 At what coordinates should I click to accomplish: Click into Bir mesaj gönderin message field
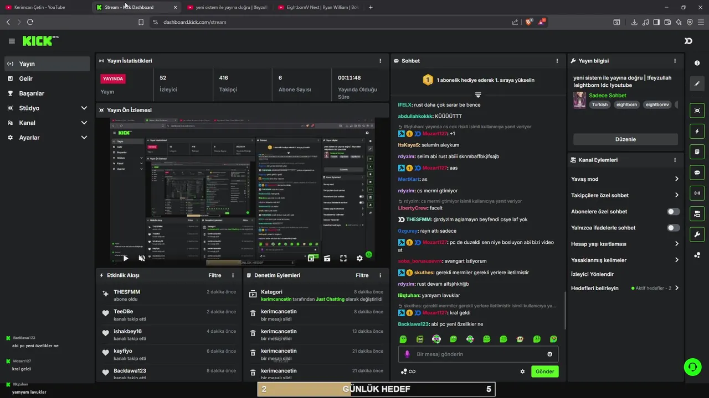[x=478, y=354]
